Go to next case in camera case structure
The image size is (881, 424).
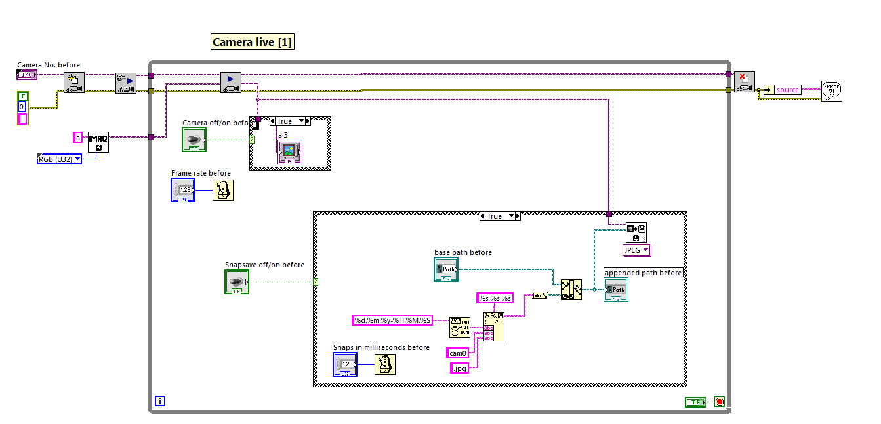coord(309,121)
